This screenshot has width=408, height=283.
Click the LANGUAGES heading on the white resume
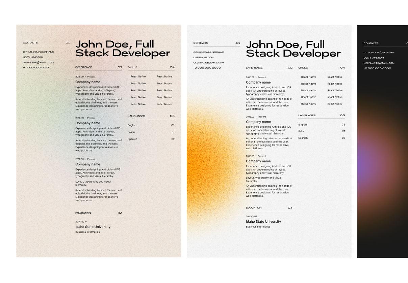pos(307,115)
